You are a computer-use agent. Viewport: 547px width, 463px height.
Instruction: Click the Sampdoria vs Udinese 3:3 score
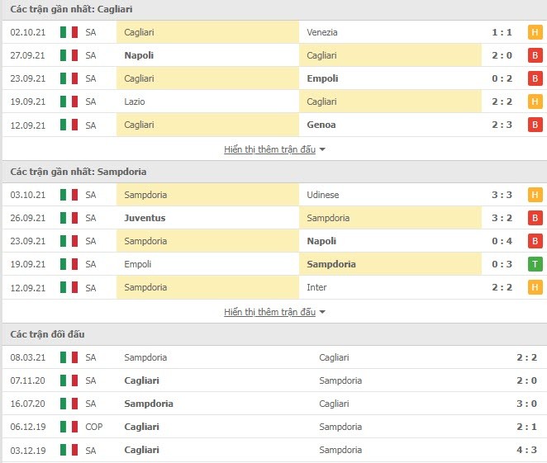pos(502,195)
